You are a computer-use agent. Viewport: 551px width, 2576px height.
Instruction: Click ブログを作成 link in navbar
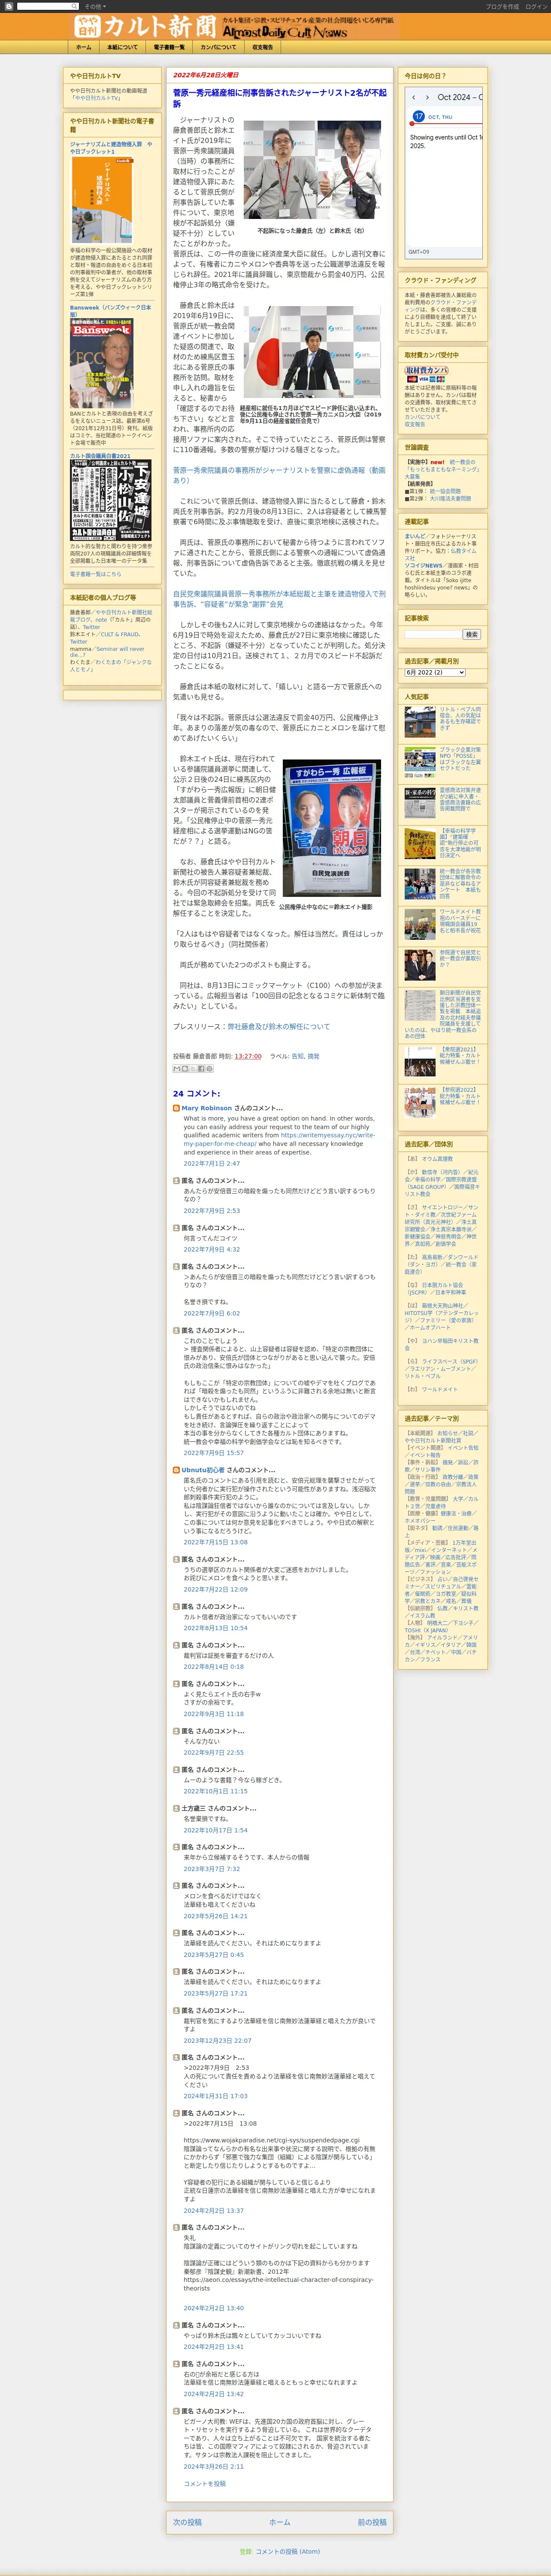pyautogui.click(x=502, y=6)
